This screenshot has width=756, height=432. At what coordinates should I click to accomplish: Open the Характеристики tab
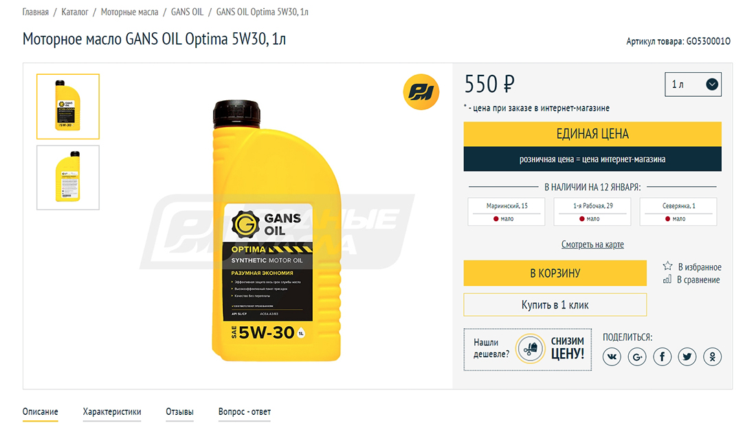point(112,412)
